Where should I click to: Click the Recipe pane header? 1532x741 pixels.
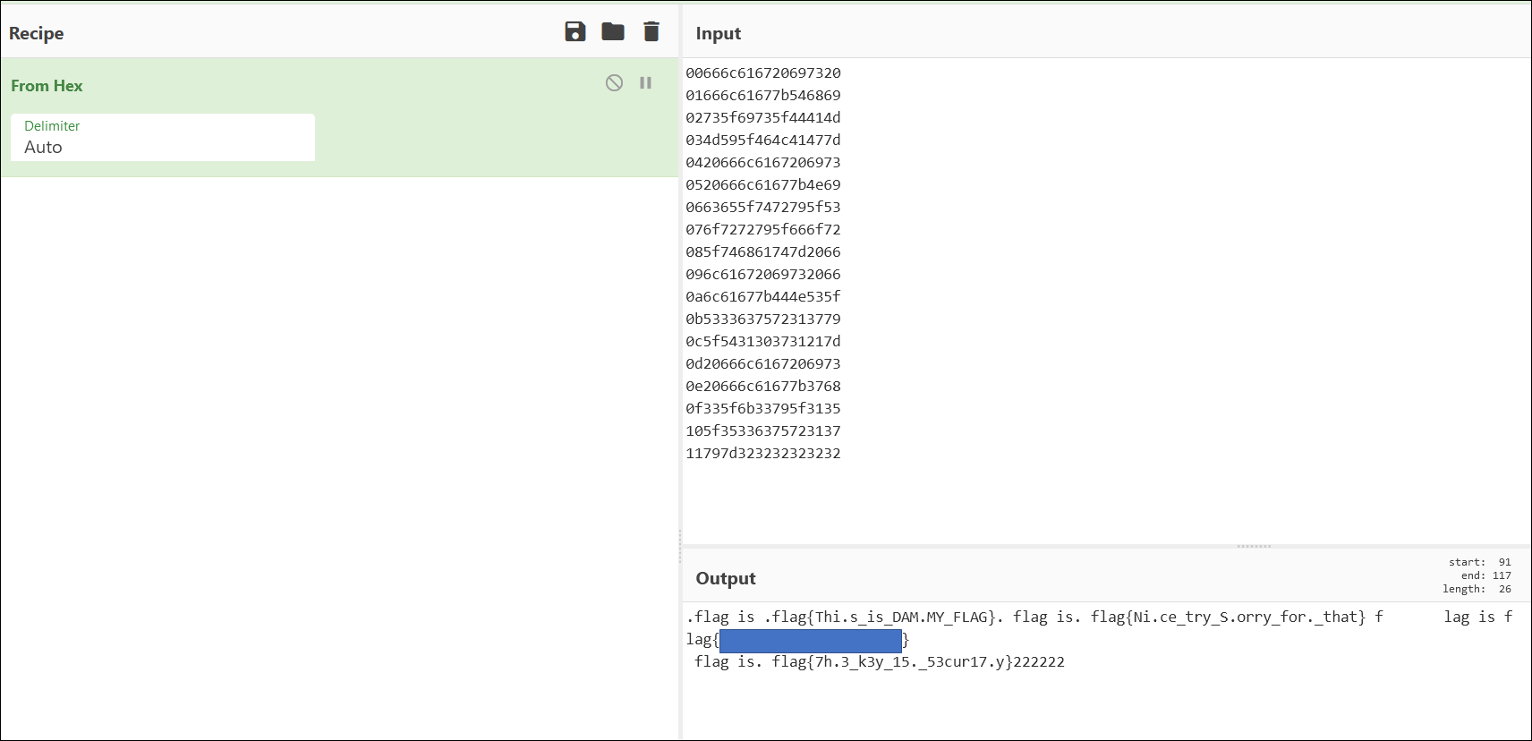[37, 33]
